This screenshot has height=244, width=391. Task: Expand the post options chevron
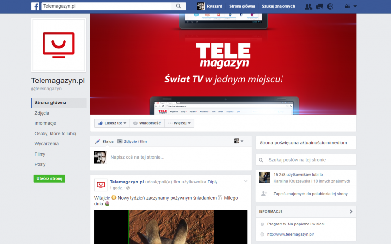pyautogui.click(x=246, y=181)
